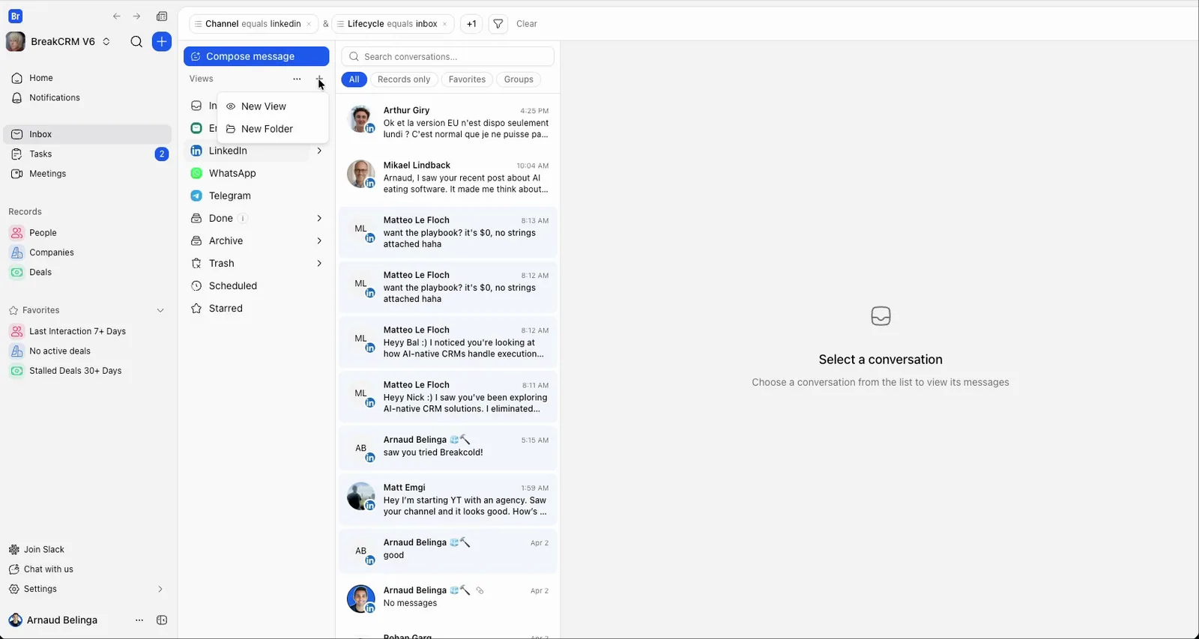Open the calendar icon in the top bar
This screenshot has height=639, width=1199.
click(x=162, y=16)
